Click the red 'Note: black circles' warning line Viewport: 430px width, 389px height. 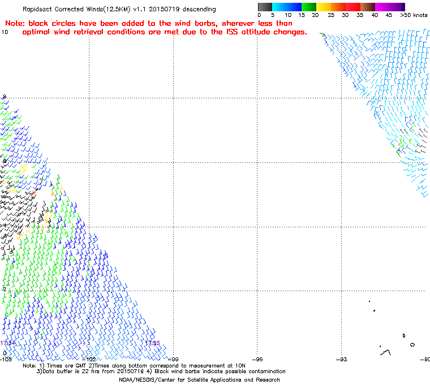click(149, 24)
